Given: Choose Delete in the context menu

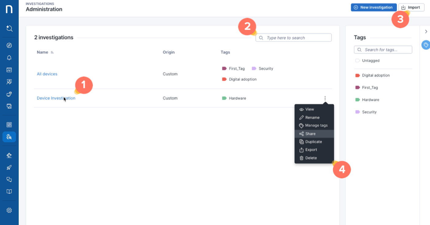Looking at the screenshot, I should [311, 158].
